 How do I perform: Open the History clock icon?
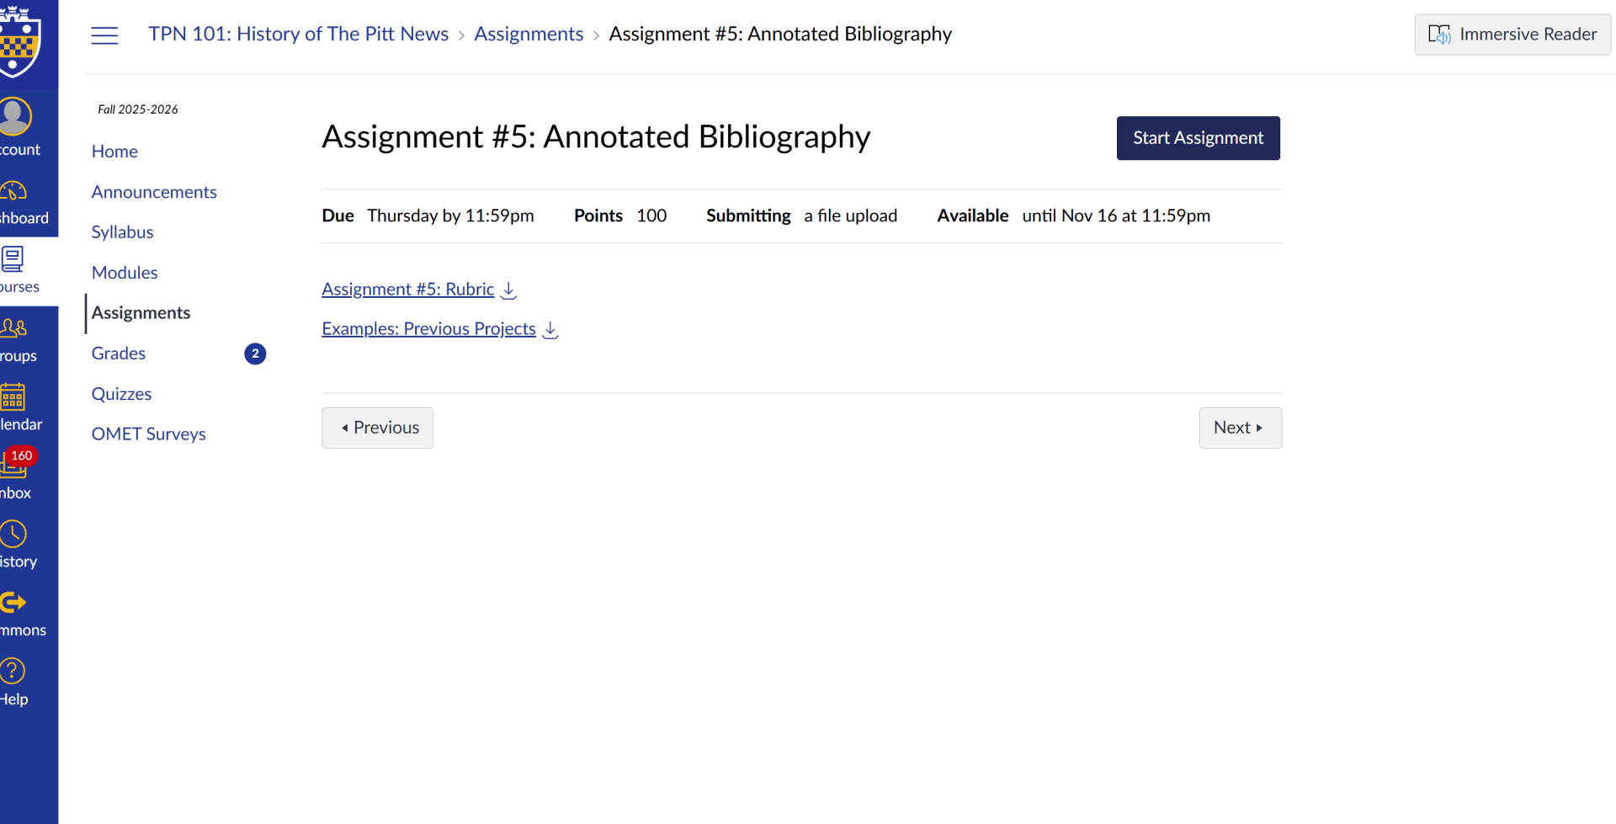[x=13, y=534]
